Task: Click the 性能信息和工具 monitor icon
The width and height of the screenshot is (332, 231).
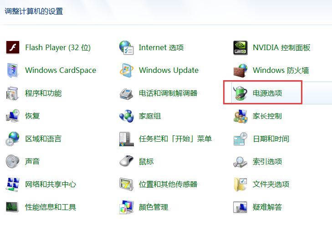Action: click(12, 207)
